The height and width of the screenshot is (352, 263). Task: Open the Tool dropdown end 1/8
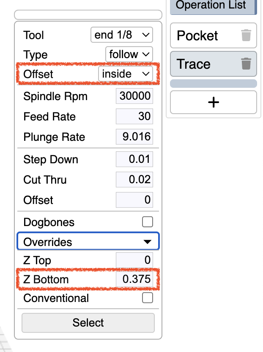pyautogui.click(x=122, y=35)
